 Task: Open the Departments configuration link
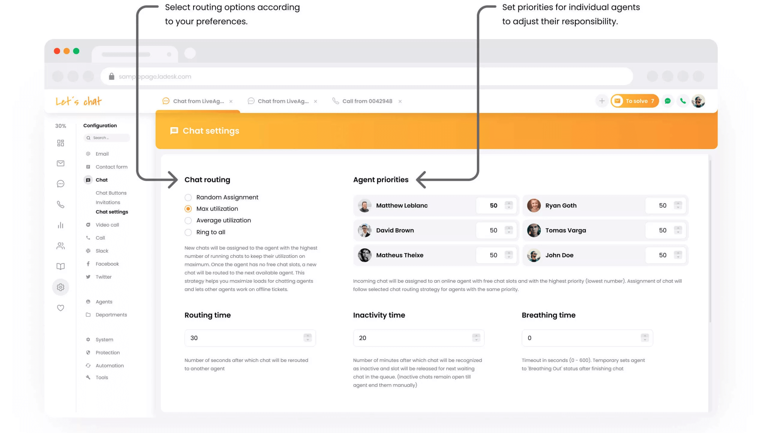point(111,315)
